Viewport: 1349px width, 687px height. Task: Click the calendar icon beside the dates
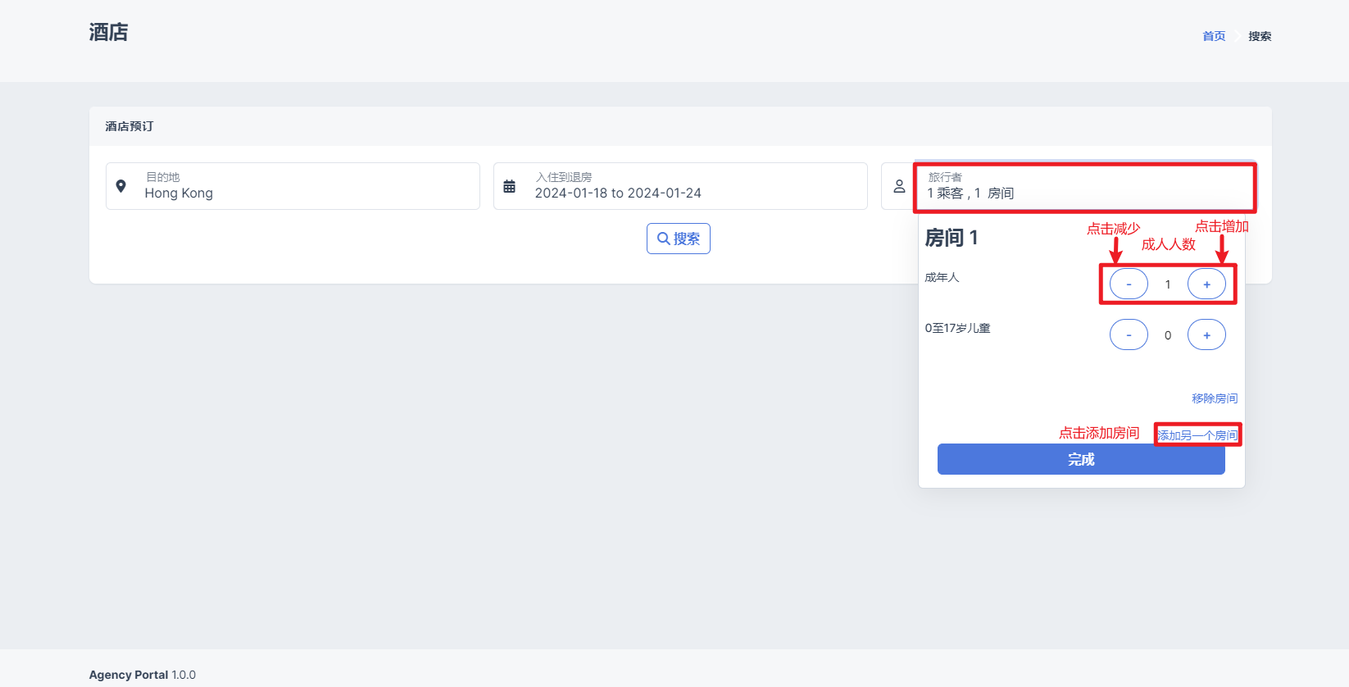(509, 186)
